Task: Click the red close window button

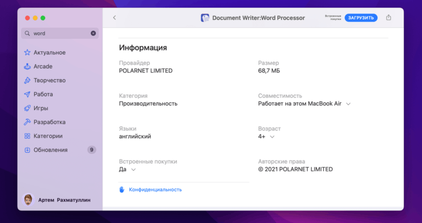Action: (x=27, y=18)
